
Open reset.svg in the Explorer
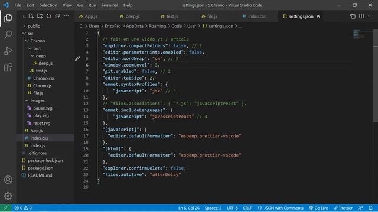pos(45,123)
